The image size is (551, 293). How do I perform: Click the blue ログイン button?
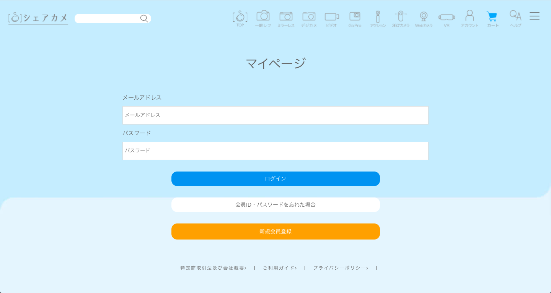pyautogui.click(x=275, y=179)
